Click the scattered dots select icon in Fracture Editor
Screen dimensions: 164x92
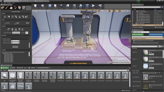tap(16, 17)
